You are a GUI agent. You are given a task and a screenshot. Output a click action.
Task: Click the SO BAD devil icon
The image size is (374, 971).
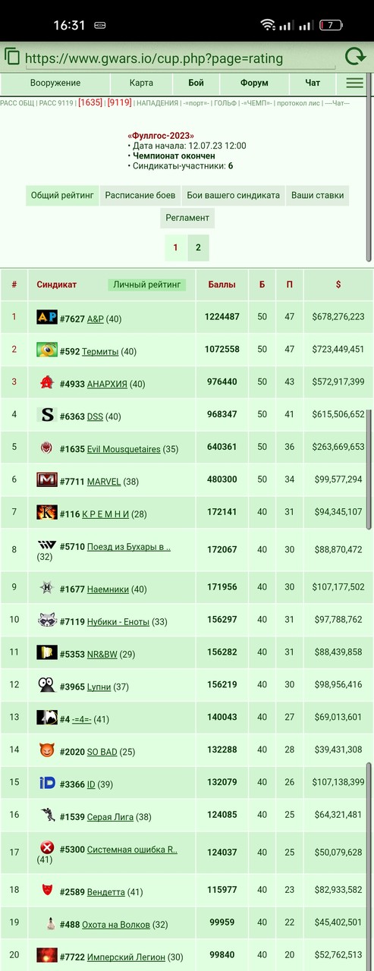[x=47, y=750]
